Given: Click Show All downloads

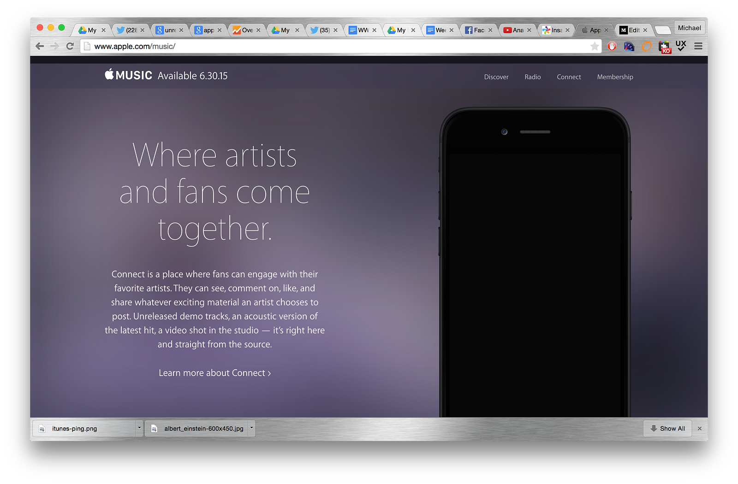Looking at the screenshot, I should point(667,428).
